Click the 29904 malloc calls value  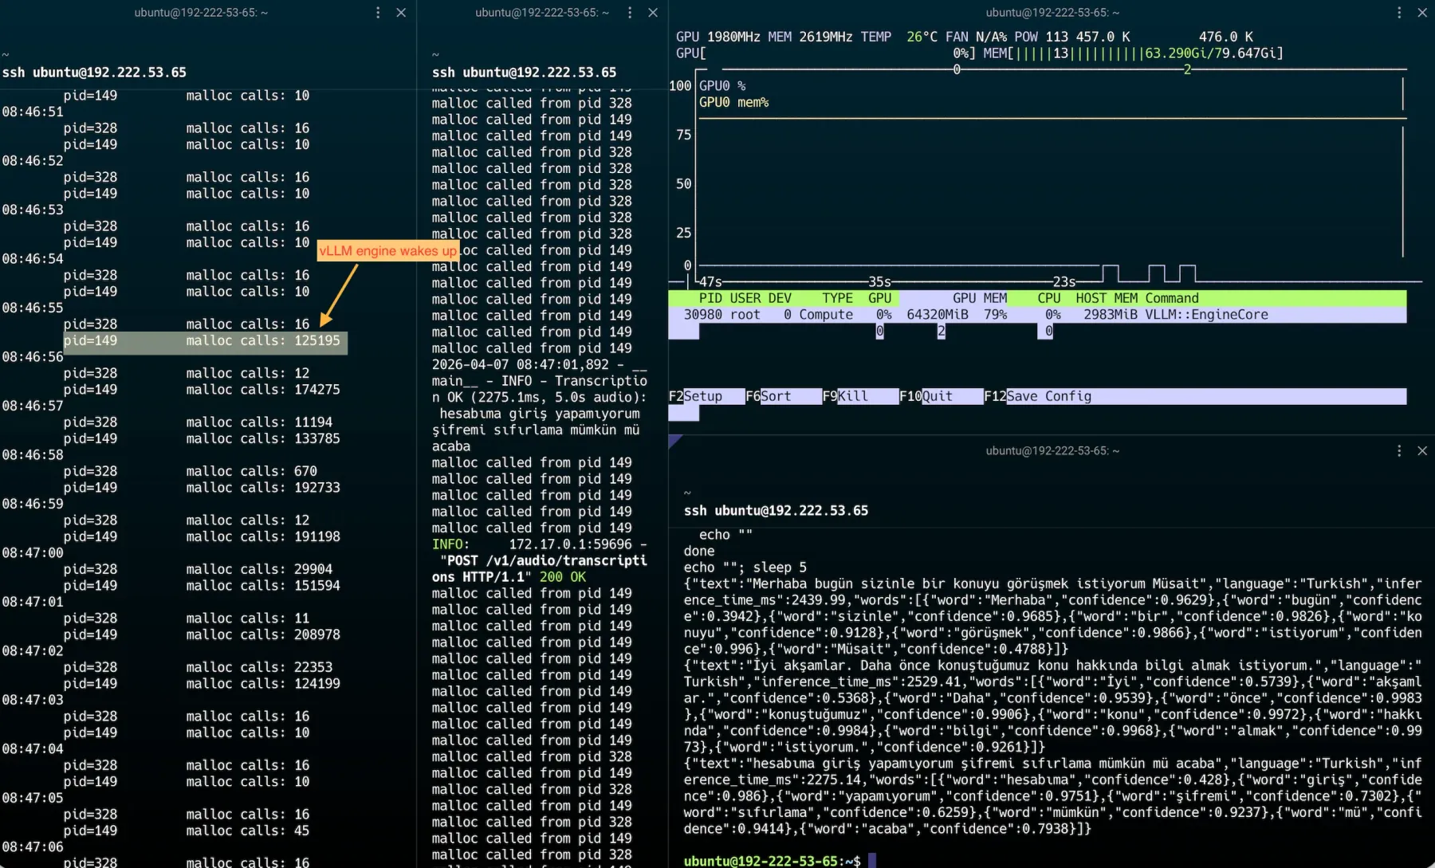[x=313, y=569]
